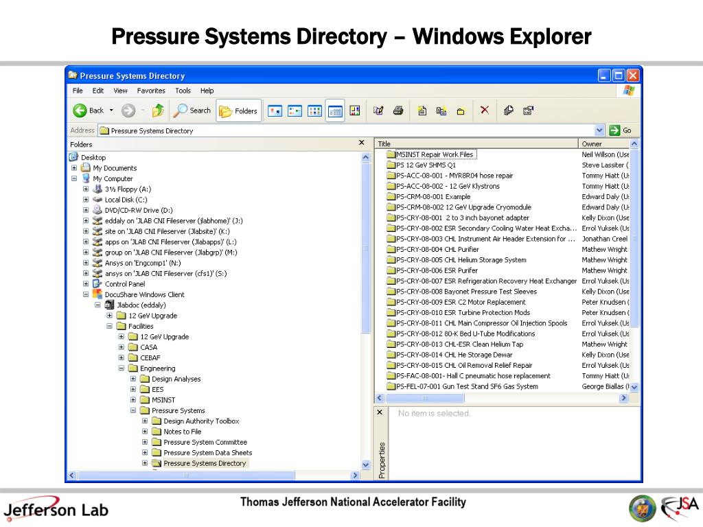Open the File menu
703x527 pixels.
tap(78, 91)
